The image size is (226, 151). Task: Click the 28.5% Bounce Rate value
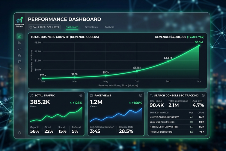[x=126, y=131]
